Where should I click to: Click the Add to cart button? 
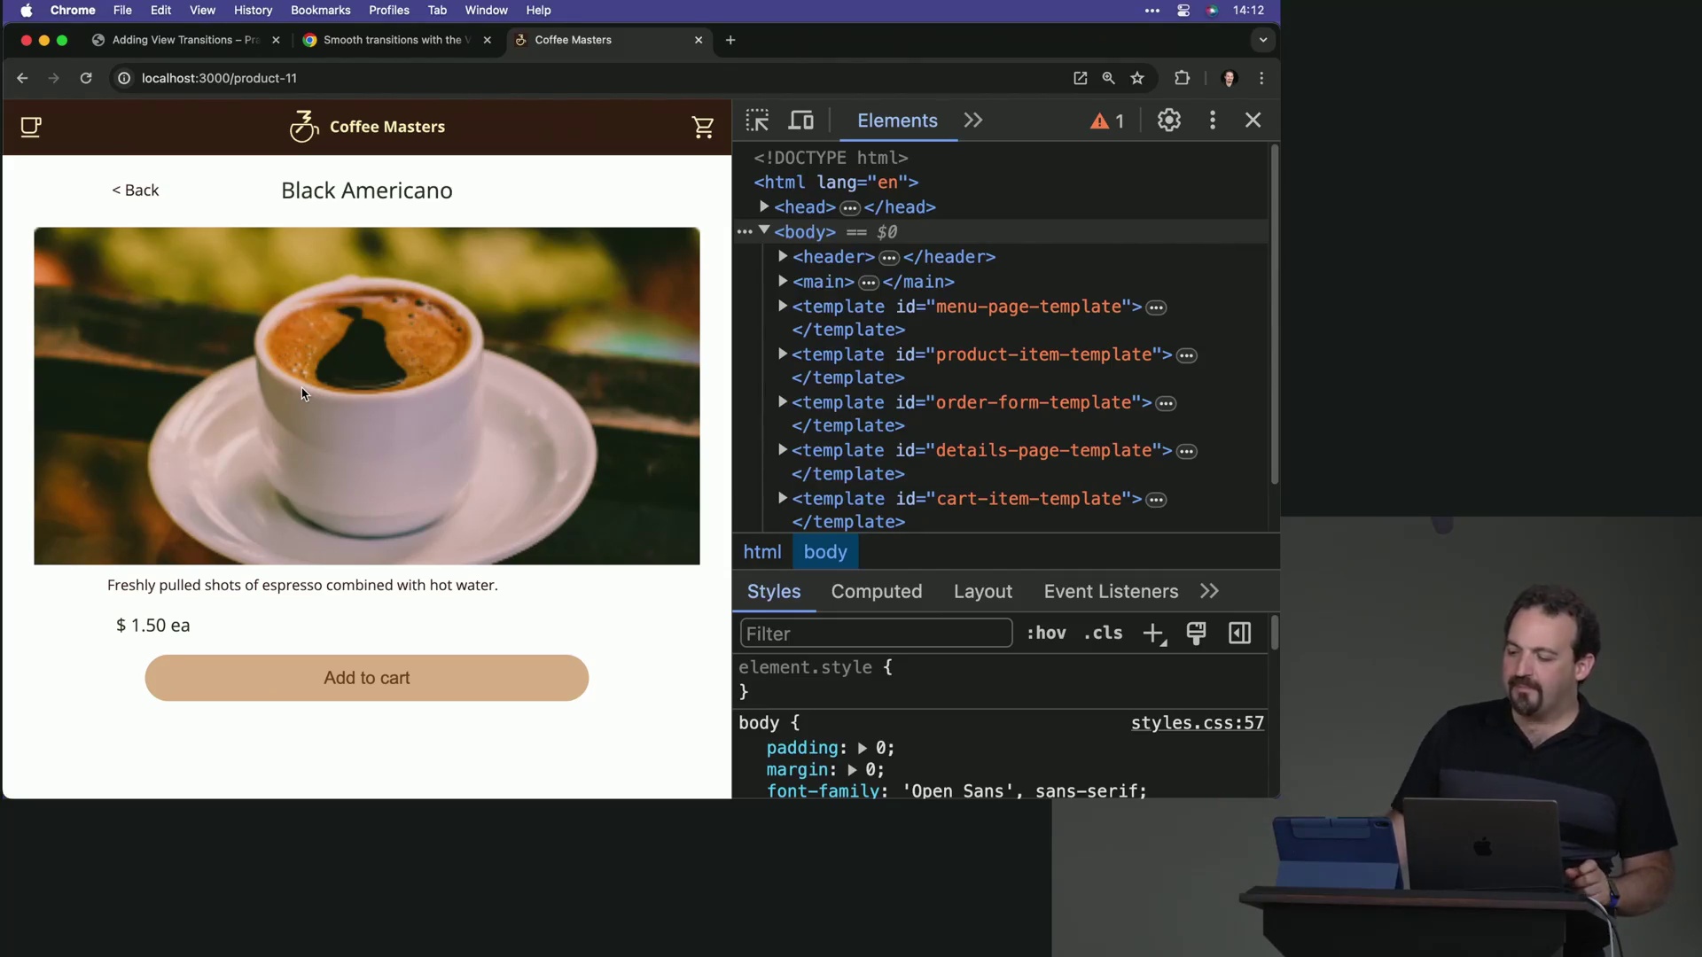pos(367,678)
